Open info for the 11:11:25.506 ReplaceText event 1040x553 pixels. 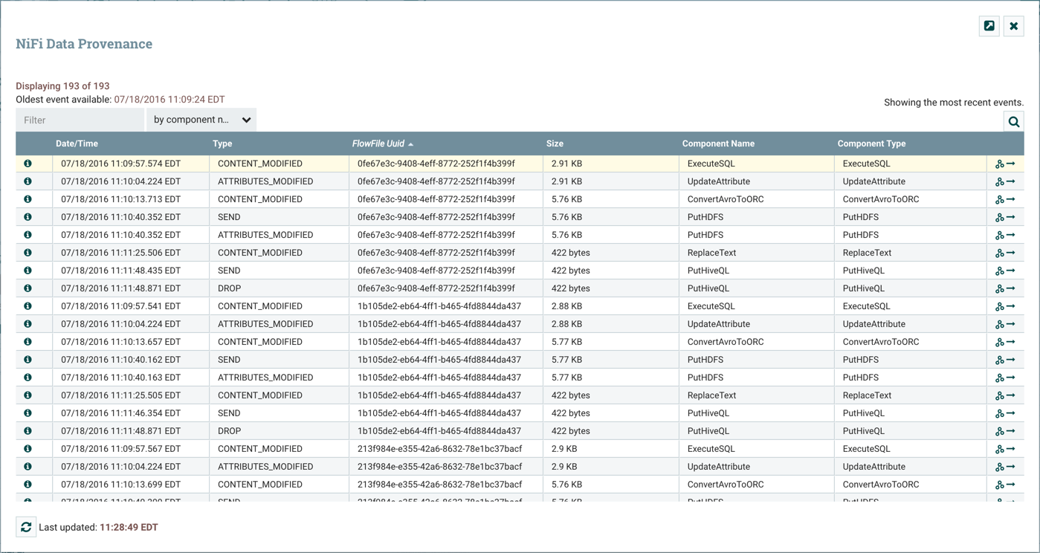click(28, 253)
